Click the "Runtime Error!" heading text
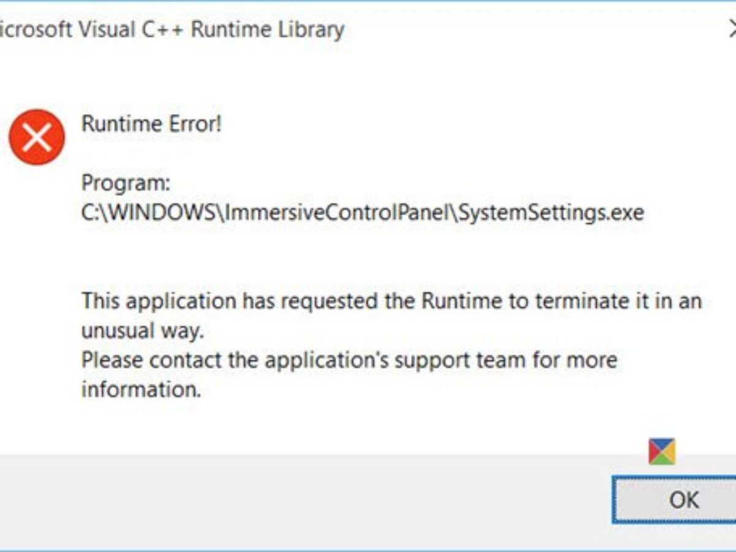The height and width of the screenshot is (552, 736). [151, 125]
